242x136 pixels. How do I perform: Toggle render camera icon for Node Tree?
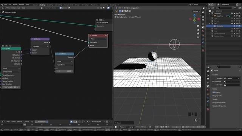point(239,16)
